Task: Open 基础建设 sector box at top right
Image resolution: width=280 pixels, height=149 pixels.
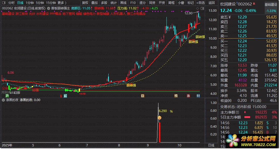Action: pos(271,8)
